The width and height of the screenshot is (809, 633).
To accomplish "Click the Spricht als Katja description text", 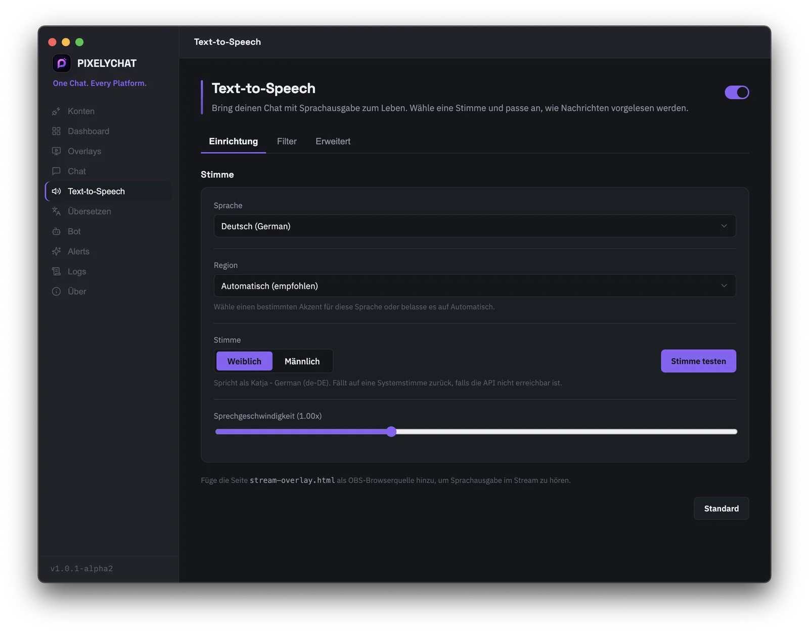I will (387, 383).
